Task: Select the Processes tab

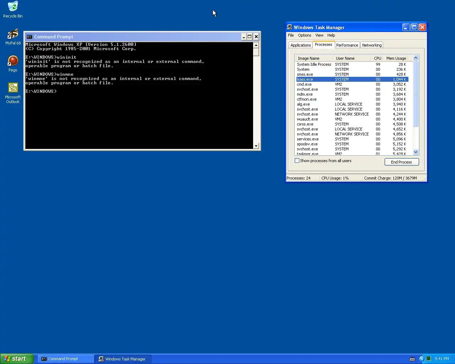Action: click(323, 44)
